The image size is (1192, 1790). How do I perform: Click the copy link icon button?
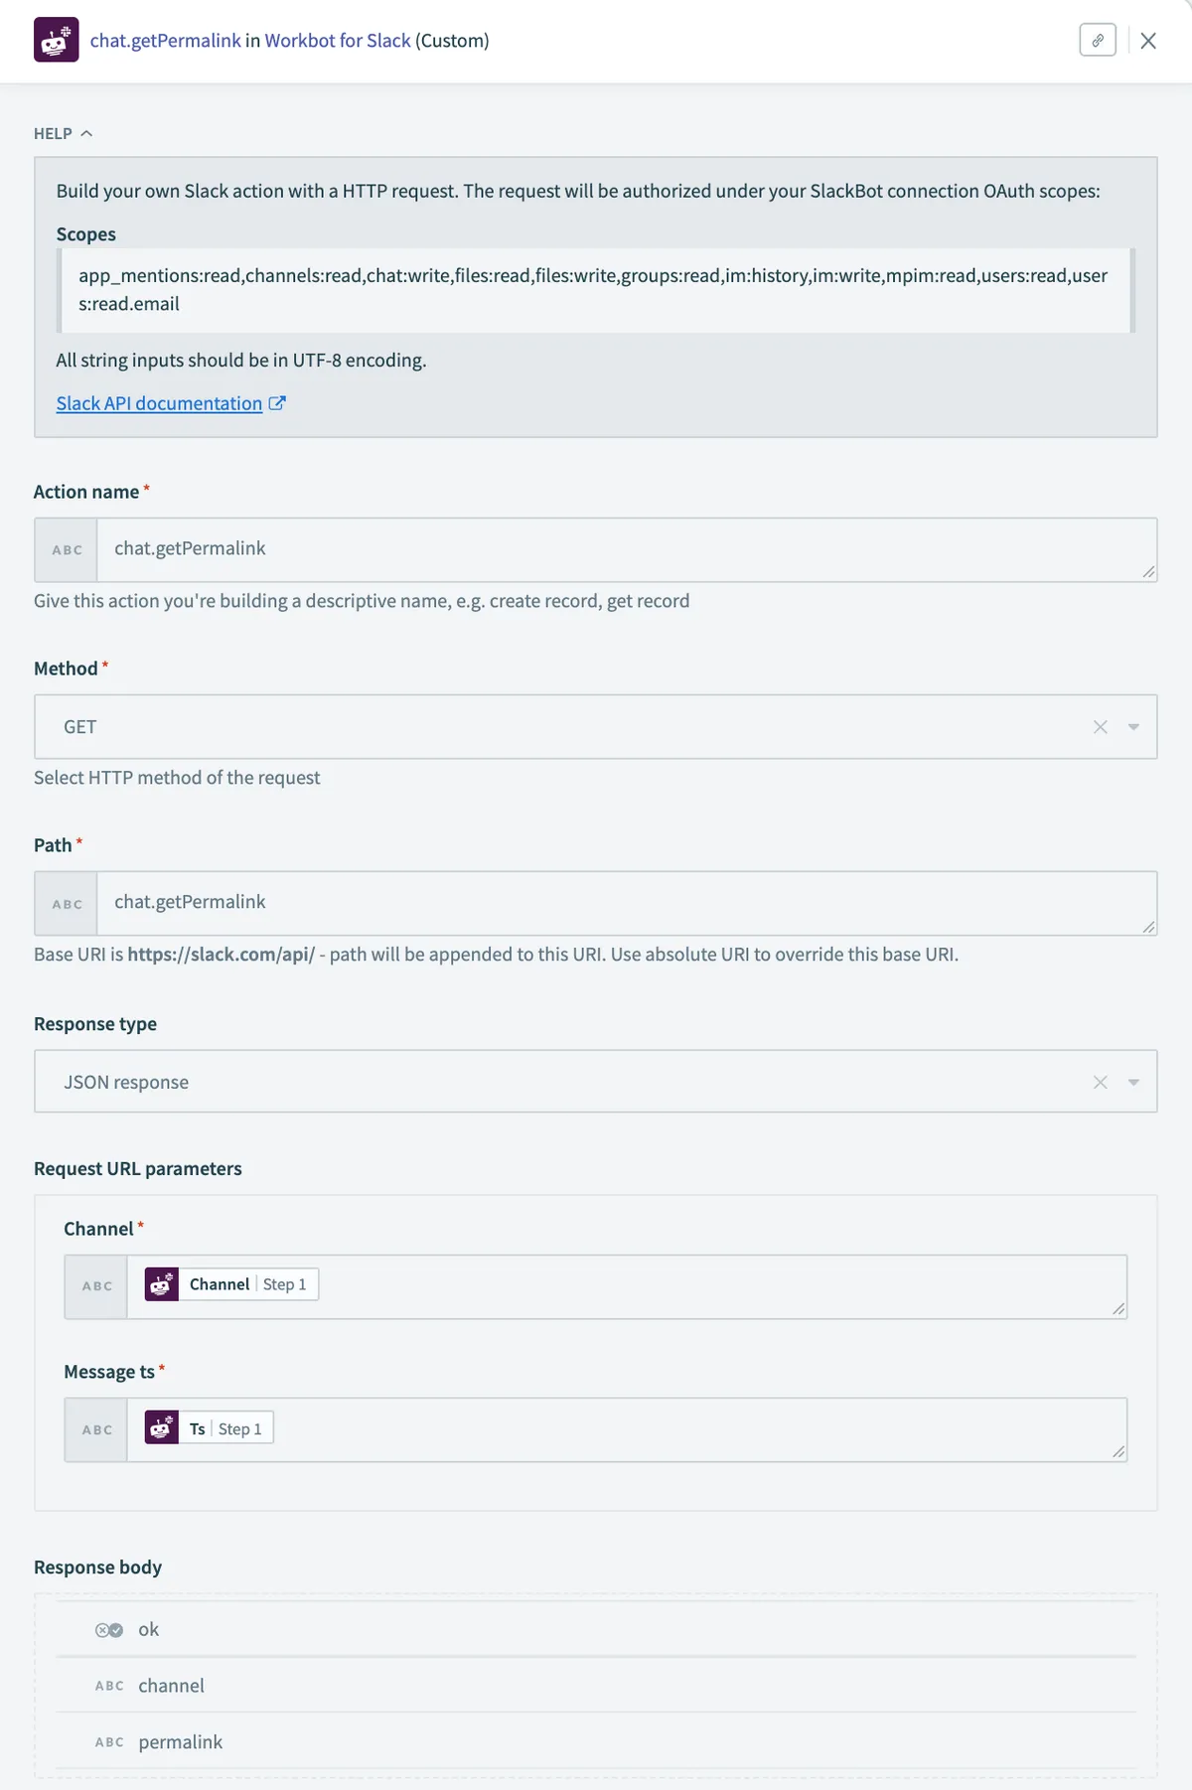[x=1098, y=41]
